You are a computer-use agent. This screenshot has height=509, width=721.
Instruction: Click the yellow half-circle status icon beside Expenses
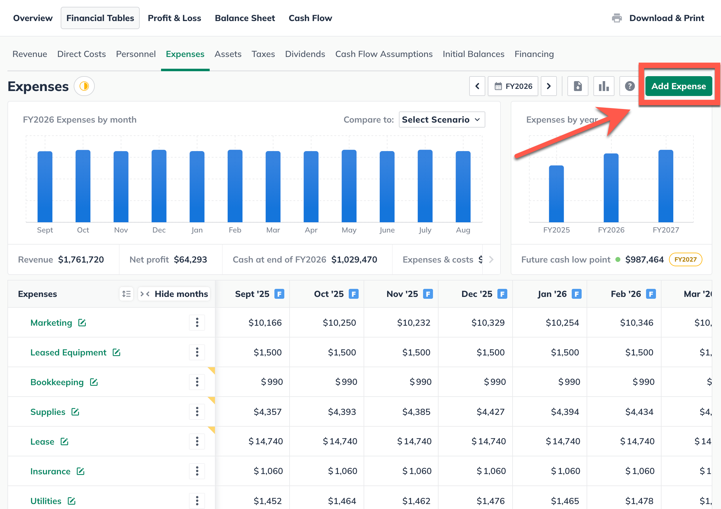[84, 86]
